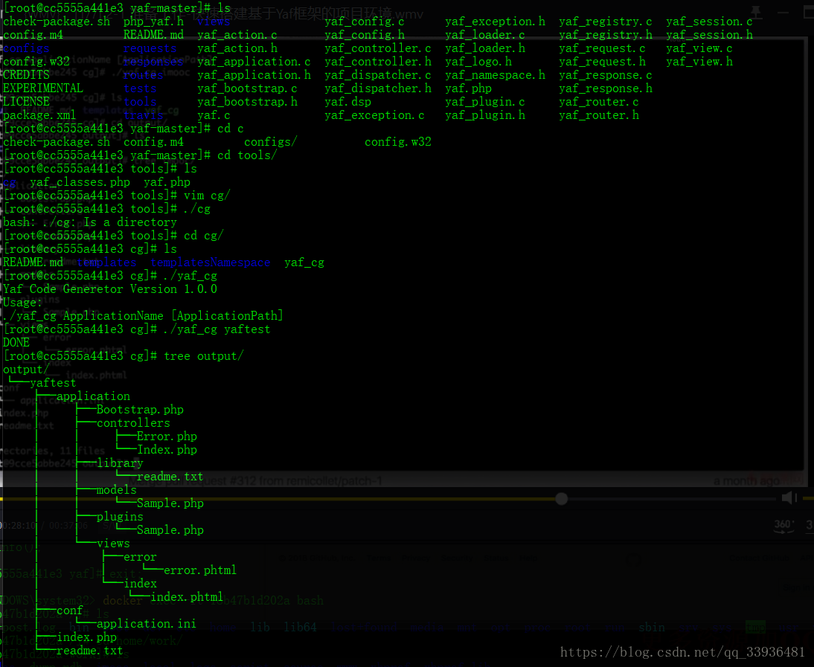The height and width of the screenshot is (667, 814).
Task: Click the 'Yaf Code Generetor Version 1.0.0' line
Action: [x=110, y=289]
